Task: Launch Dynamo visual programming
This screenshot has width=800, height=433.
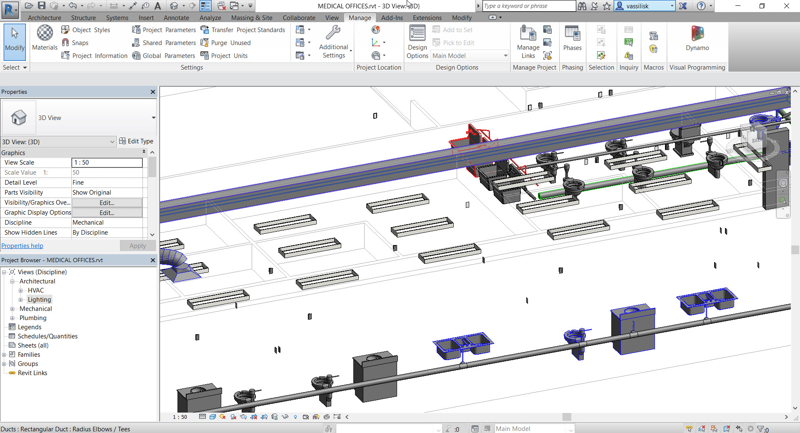Action: pyautogui.click(x=697, y=38)
